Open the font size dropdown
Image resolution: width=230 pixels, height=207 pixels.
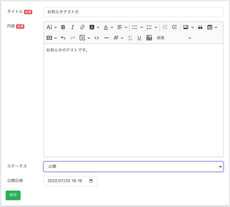pyautogui.click(x=52, y=27)
